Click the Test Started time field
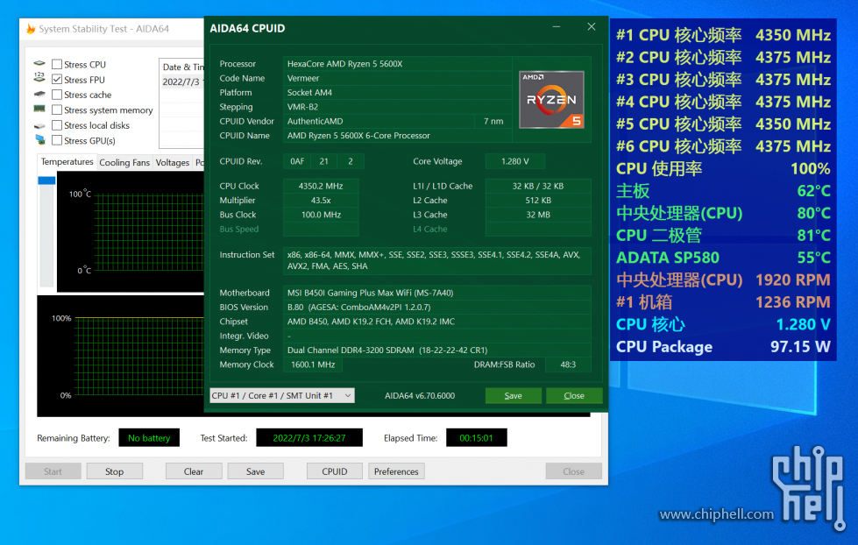Viewport: 858px width, 545px height. click(309, 438)
